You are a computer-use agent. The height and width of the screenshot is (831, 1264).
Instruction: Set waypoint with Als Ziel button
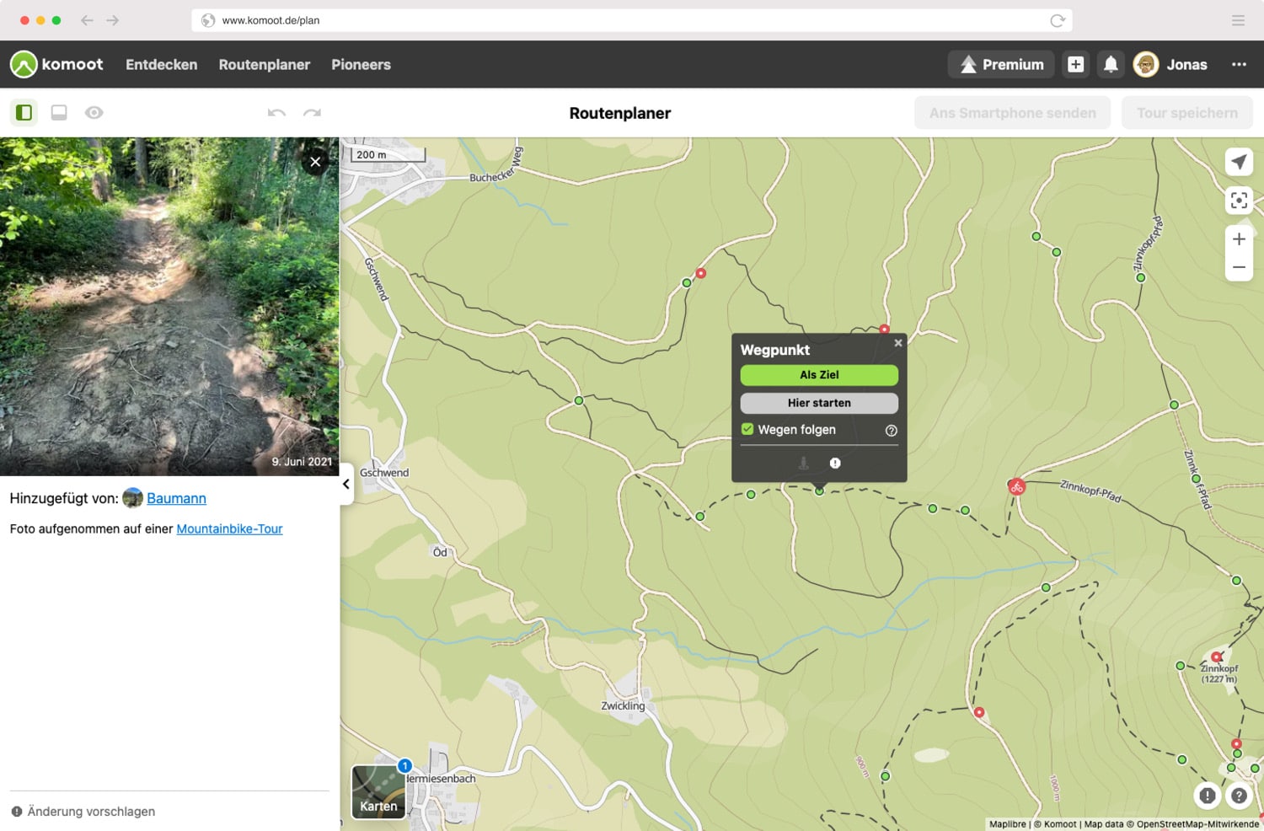(818, 375)
